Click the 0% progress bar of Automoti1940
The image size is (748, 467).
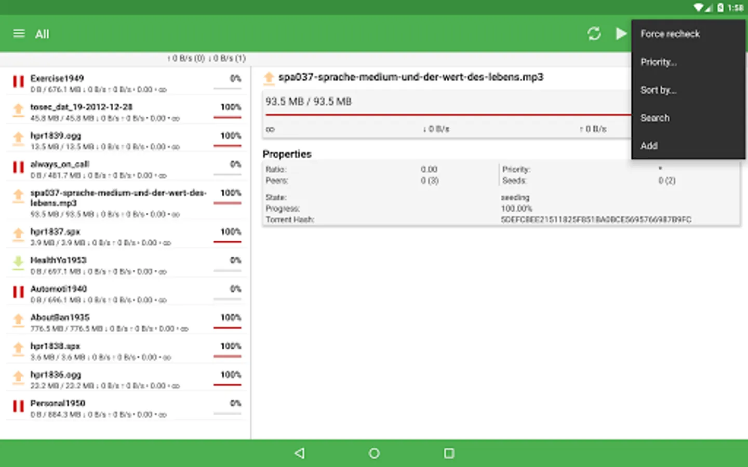(228, 299)
